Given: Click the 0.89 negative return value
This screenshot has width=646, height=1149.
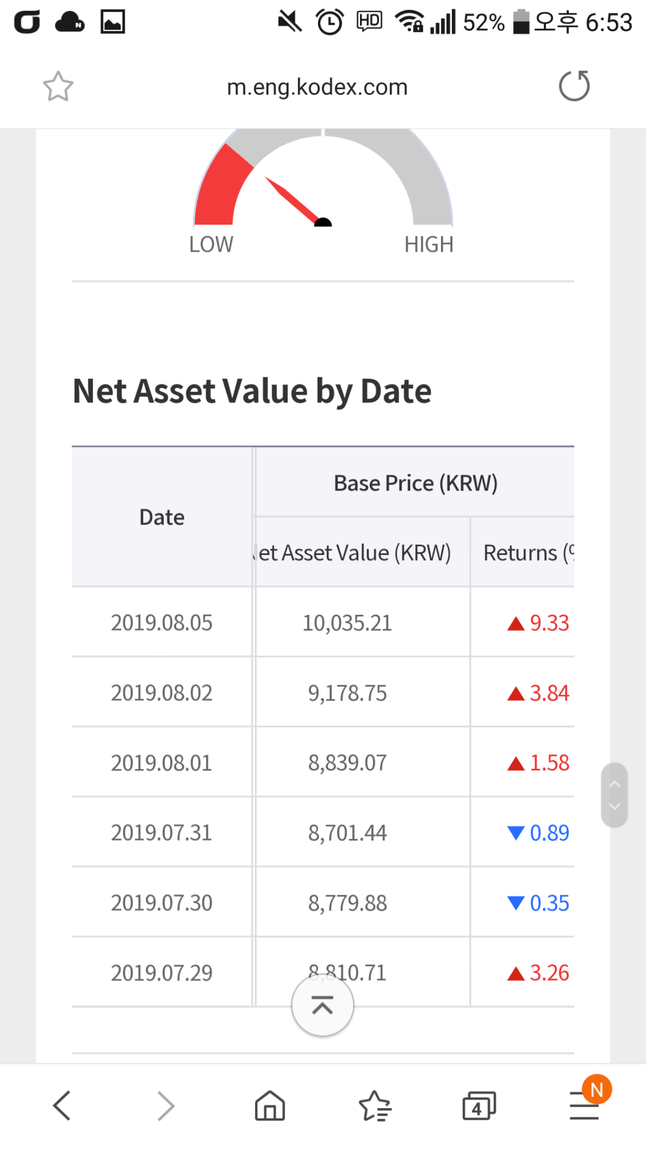Looking at the screenshot, I should click(548, 833).
